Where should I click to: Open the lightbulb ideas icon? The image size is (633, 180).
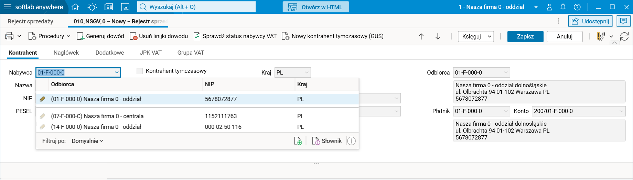pos(92,7)
